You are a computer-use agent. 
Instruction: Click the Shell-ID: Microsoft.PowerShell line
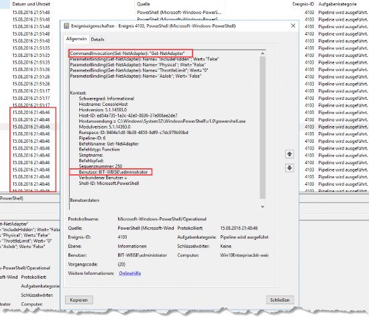(x=109, y=183)
